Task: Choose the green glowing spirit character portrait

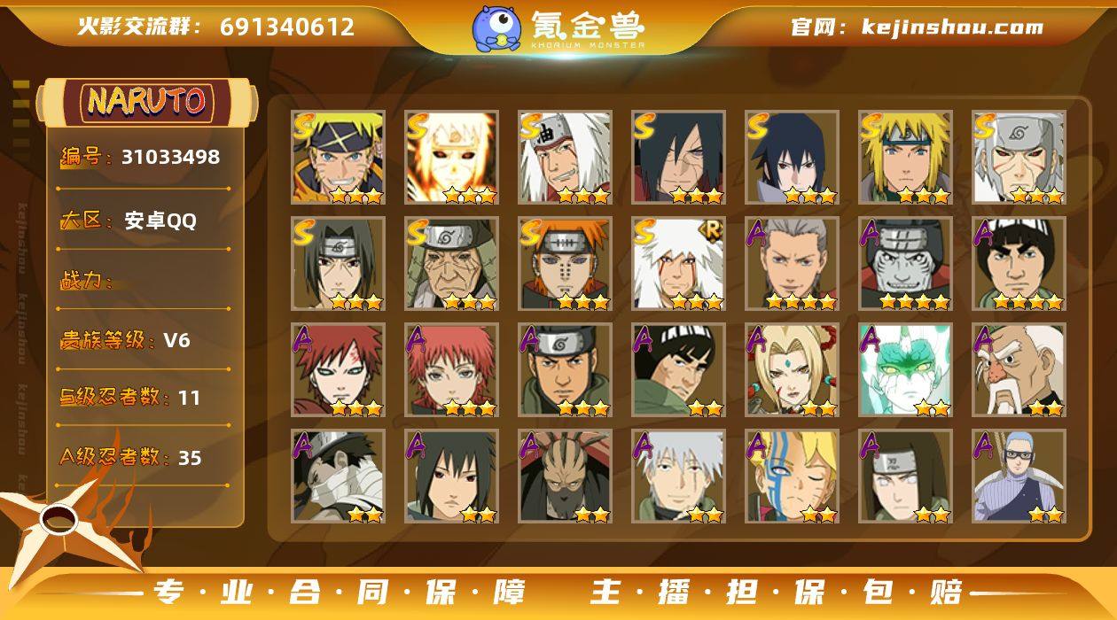Action: 905,370
